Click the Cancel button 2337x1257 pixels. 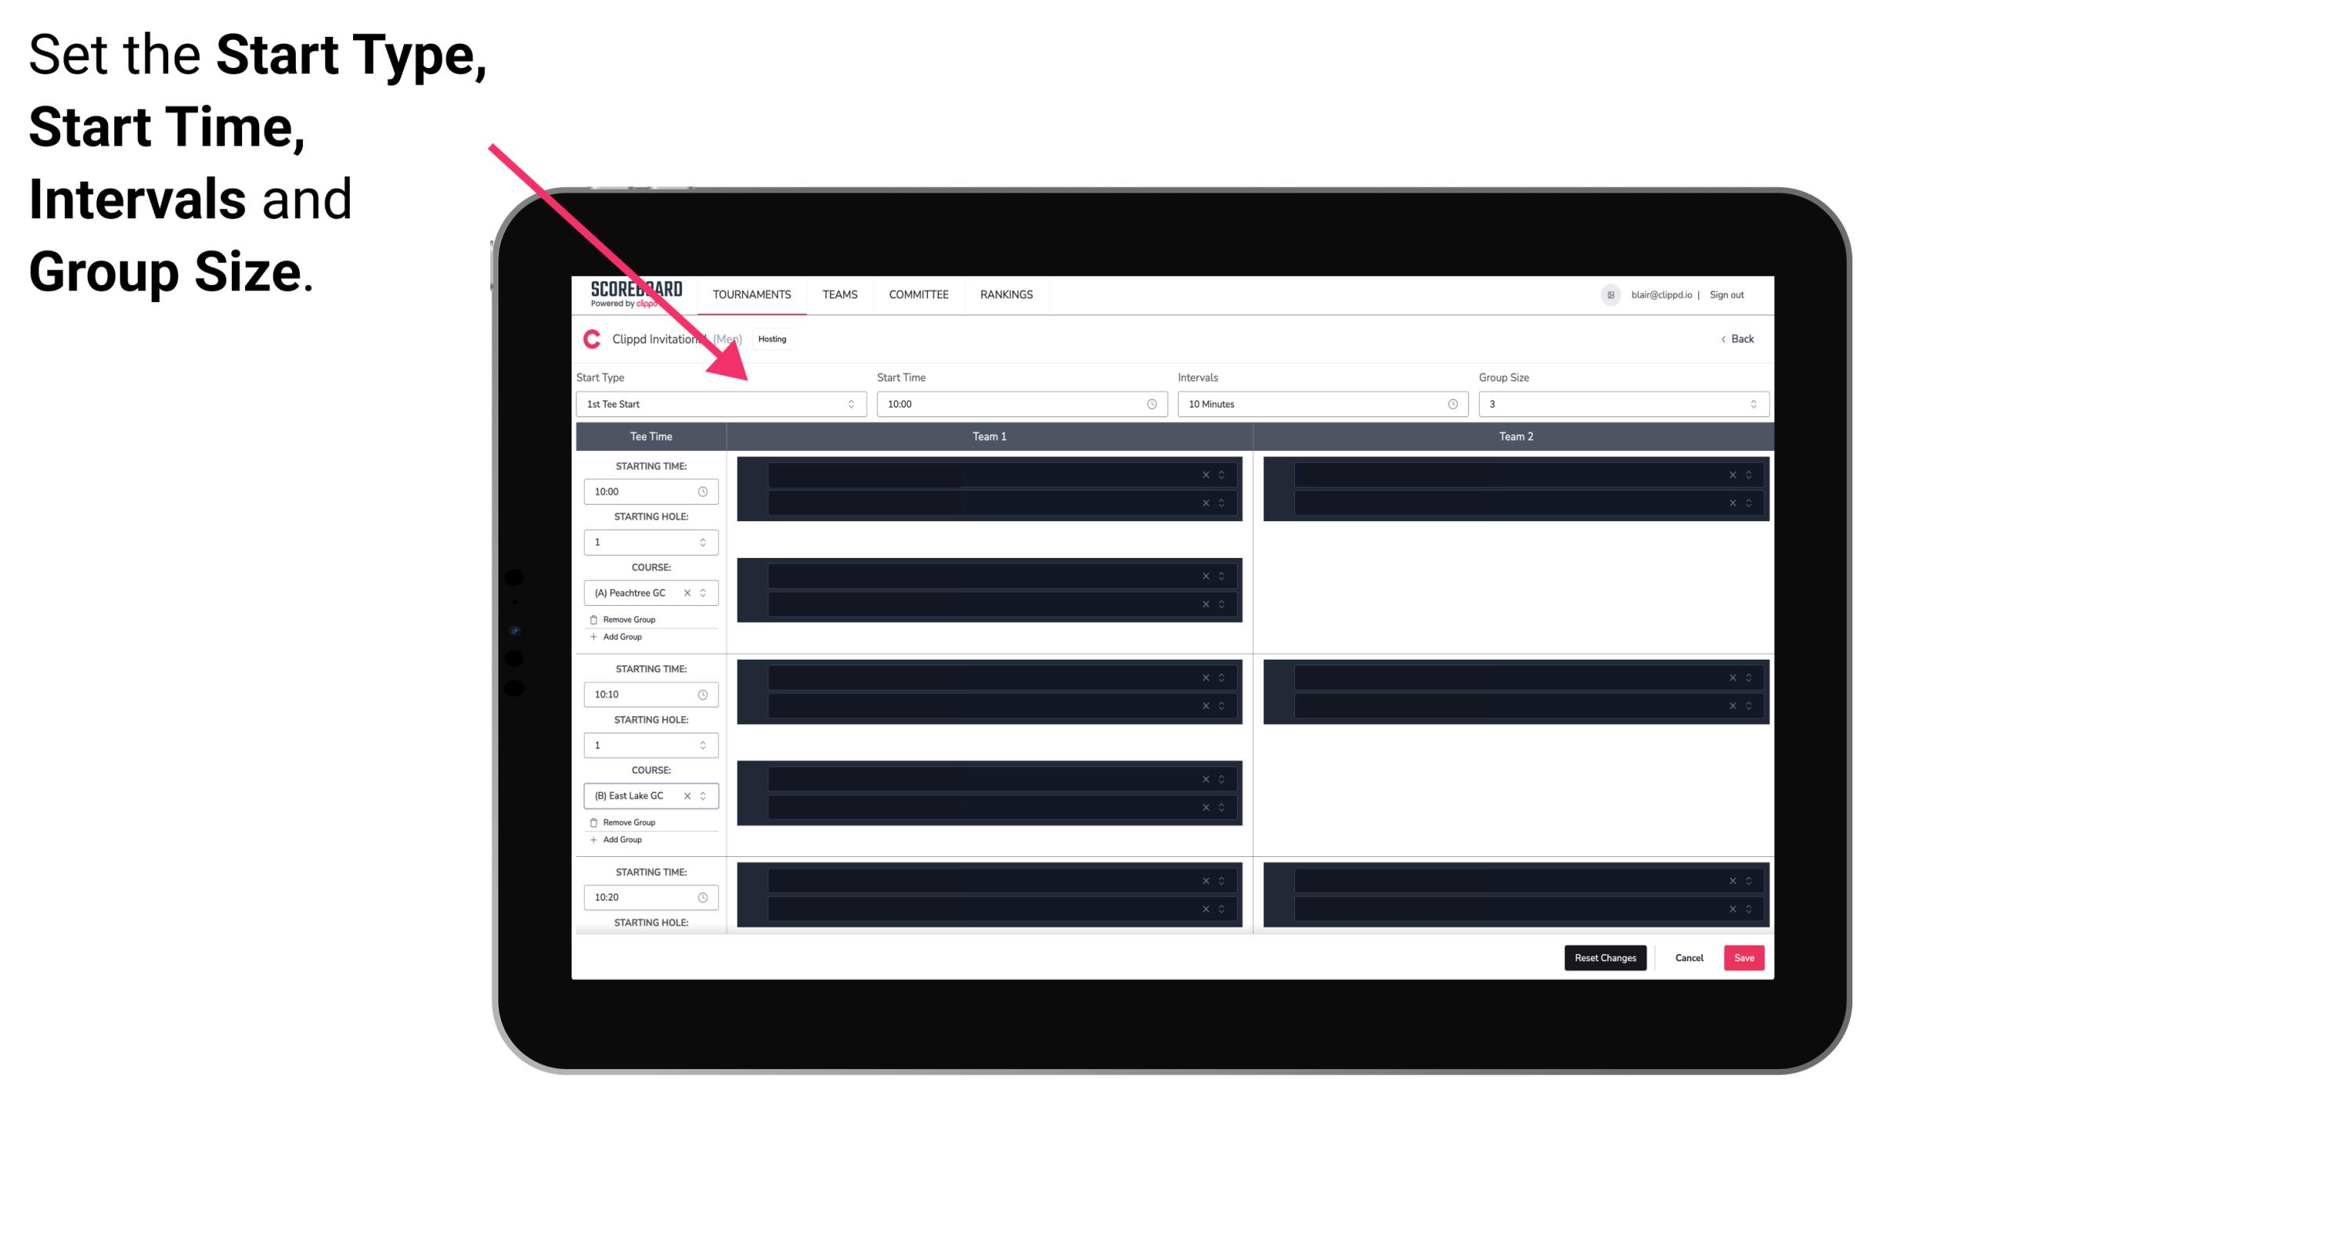pyautogui.click(x=1689, y=956)
